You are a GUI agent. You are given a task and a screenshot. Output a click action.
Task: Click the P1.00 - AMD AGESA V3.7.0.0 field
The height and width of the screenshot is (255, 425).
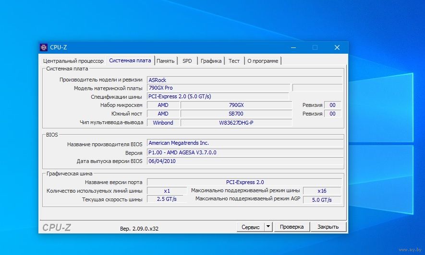click(245, 153)
